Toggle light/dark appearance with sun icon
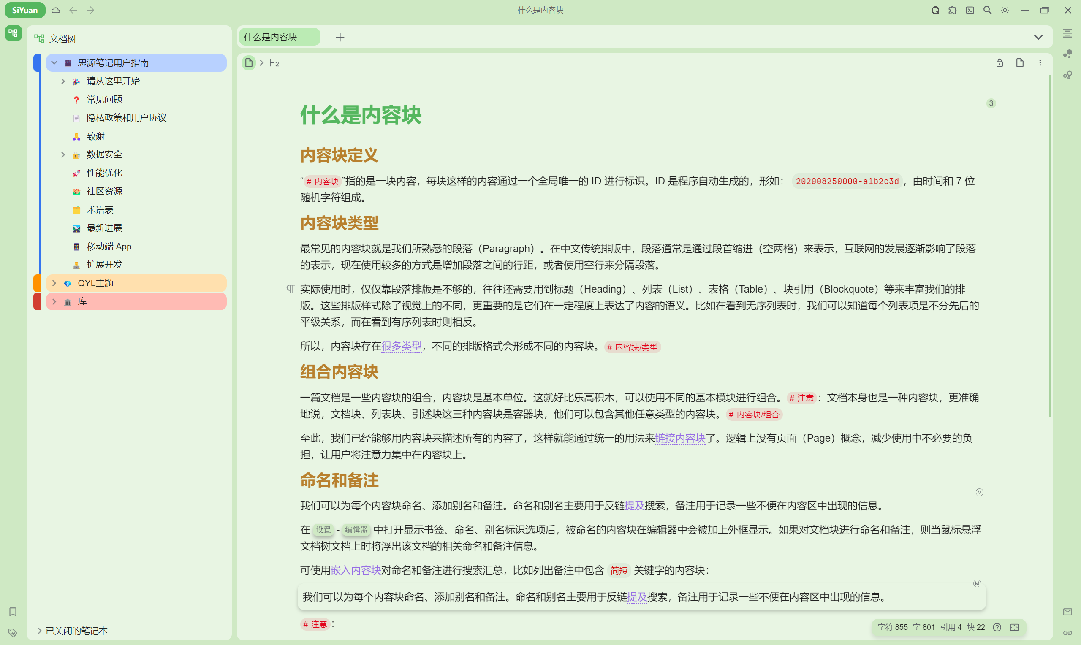 [1005, 10]
